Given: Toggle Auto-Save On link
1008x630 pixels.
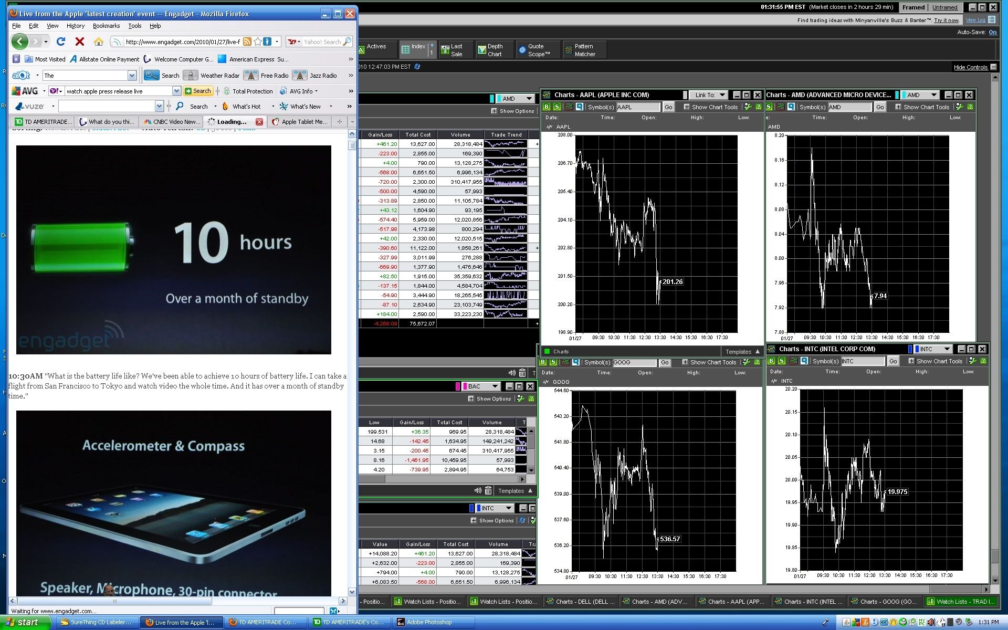Looking at the screenshot, I should (x=993, y=32).
